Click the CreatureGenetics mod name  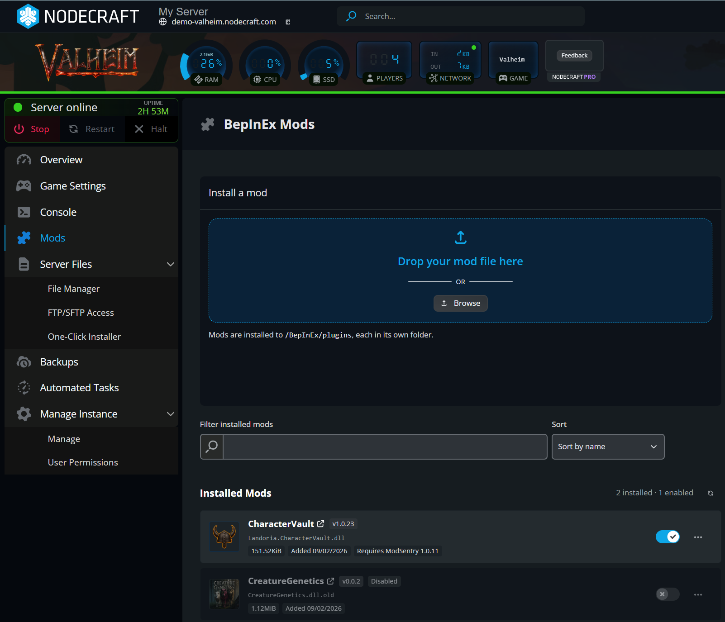(x=286, y=581)
